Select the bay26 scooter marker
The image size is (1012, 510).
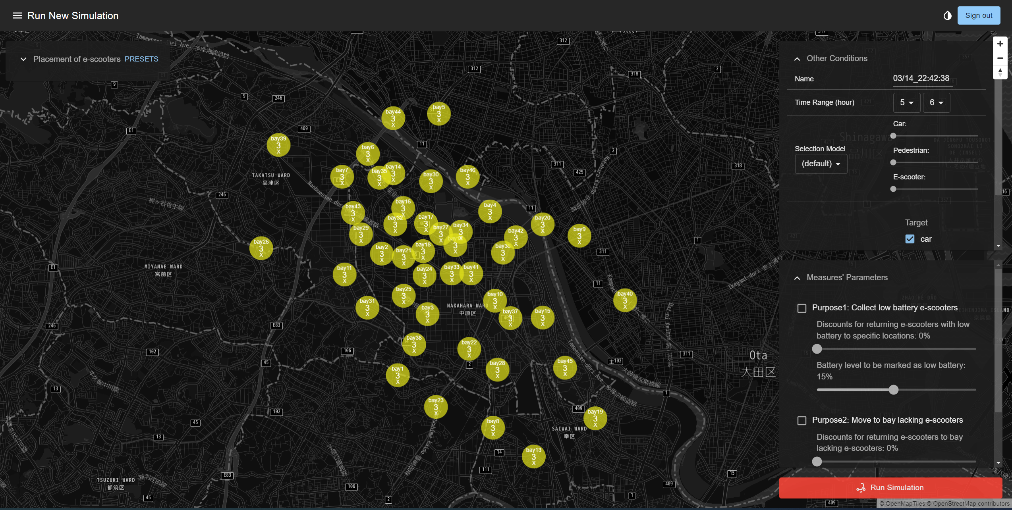pyautogui.click(x=261, y=248)
